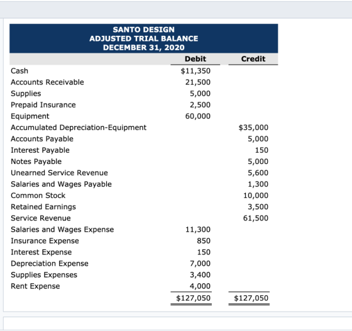Select the Supplies debit value 5,000
The image size is (352, 331).
pyautogui.click(x=200, y=94)
